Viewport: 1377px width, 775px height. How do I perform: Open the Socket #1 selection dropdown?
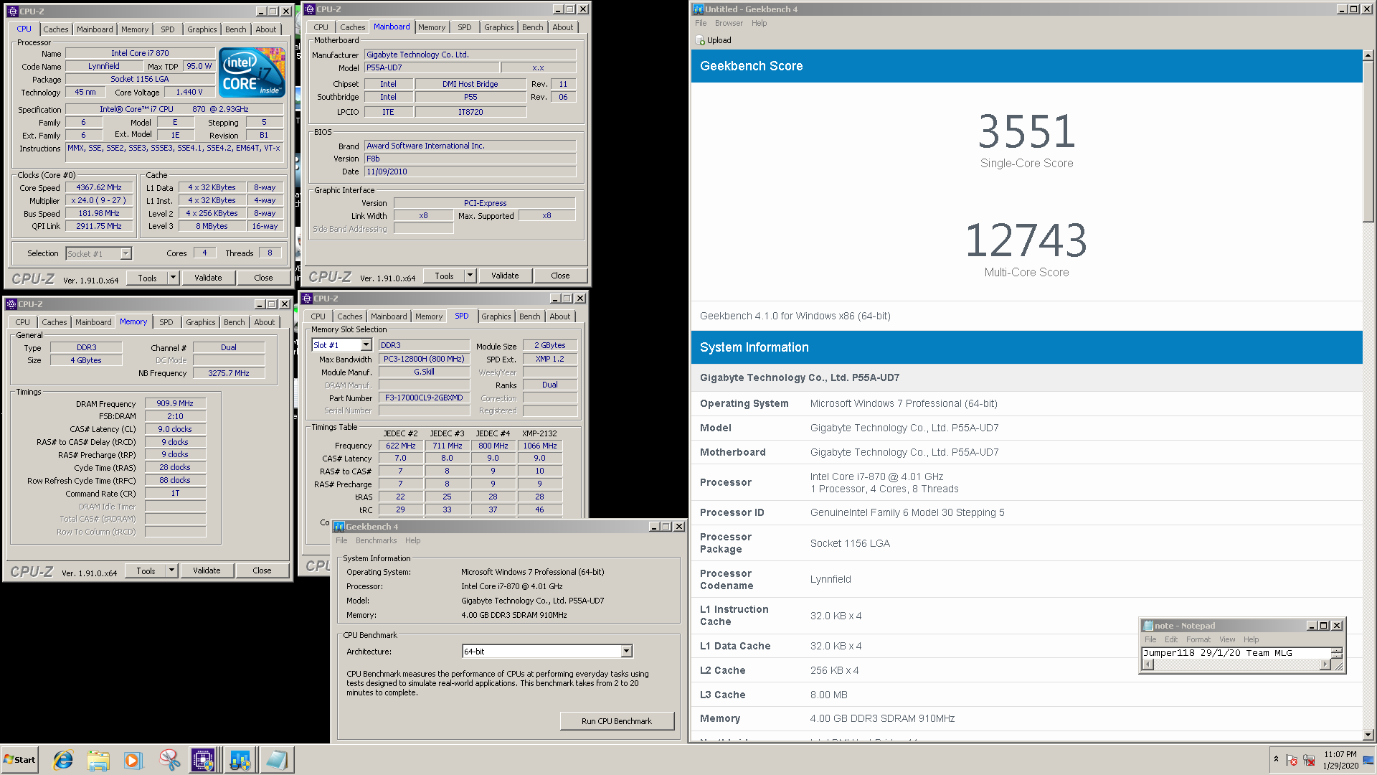tap(126, 253)
